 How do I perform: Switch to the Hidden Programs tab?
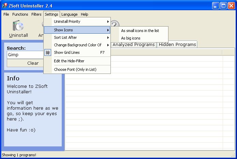[x=177, y=45]
